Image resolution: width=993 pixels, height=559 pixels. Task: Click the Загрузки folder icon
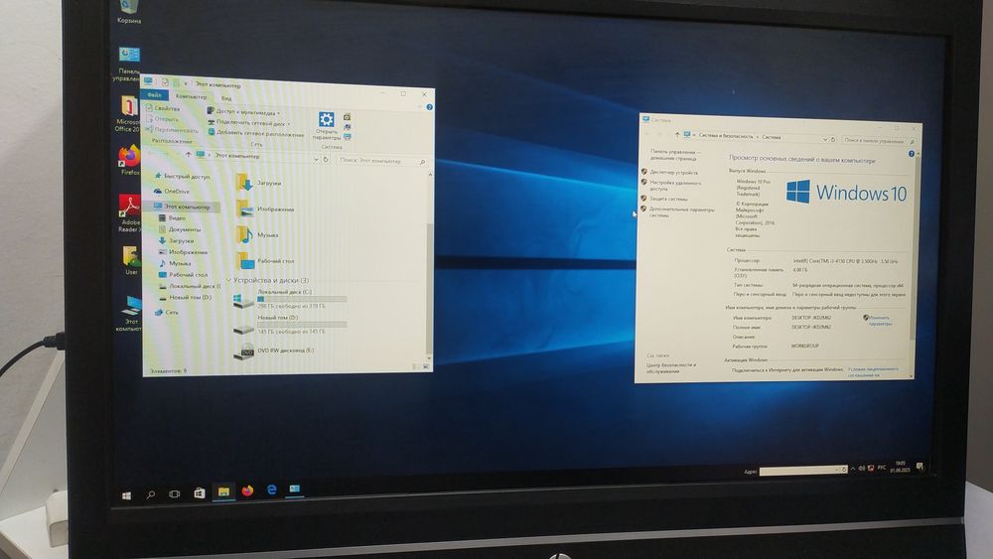tap(244, 183)
